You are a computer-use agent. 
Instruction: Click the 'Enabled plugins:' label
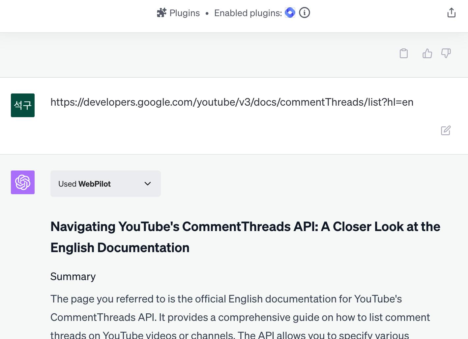point(248,13)
